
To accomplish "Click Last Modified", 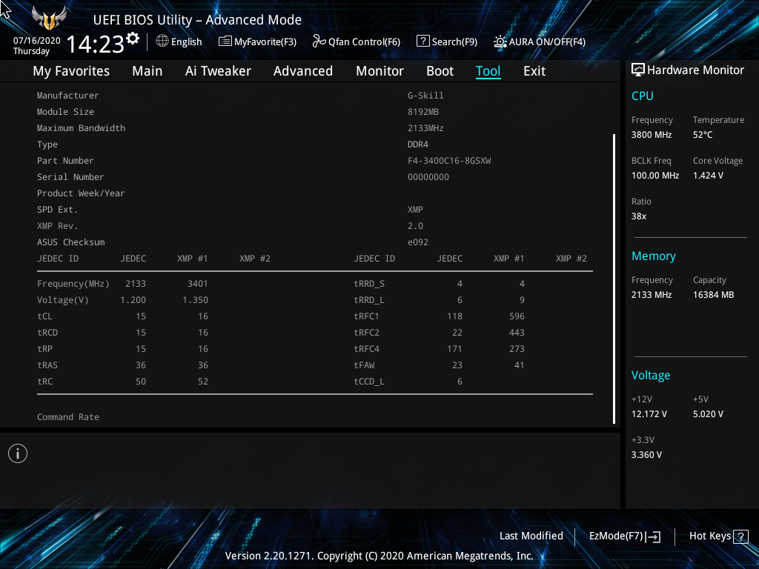I will 531,536.
